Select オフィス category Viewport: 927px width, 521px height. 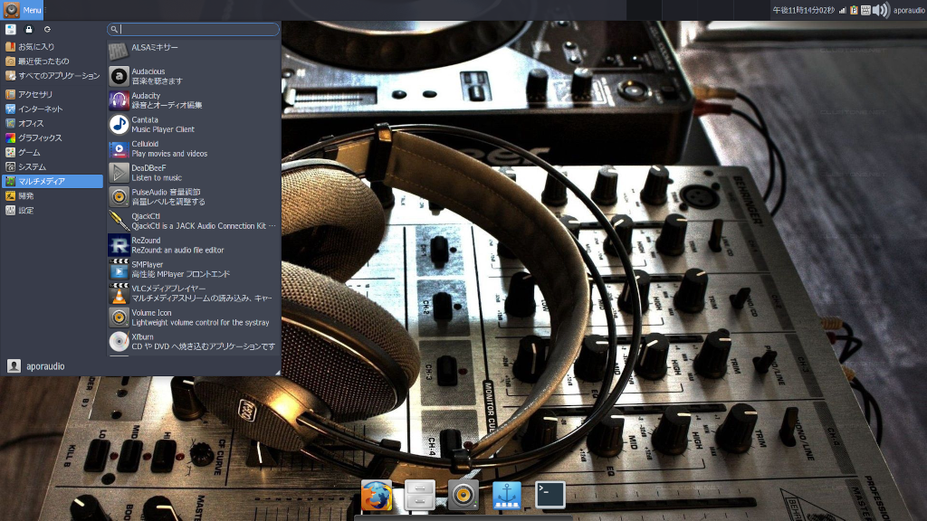53,123
